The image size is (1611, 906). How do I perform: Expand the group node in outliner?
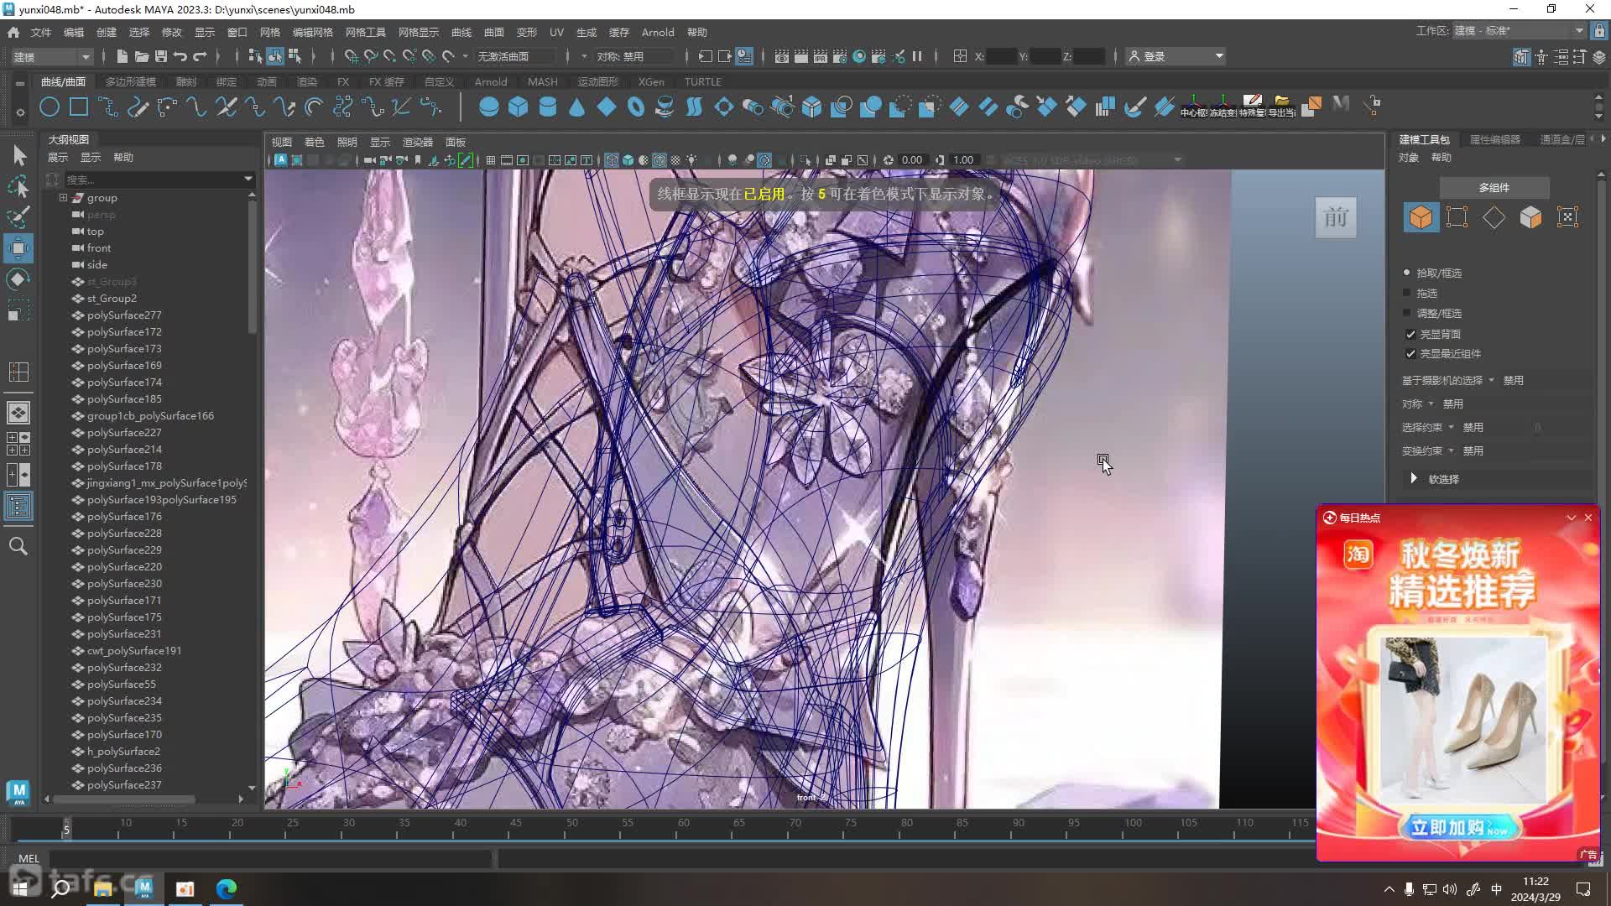(x=63, y=198)
